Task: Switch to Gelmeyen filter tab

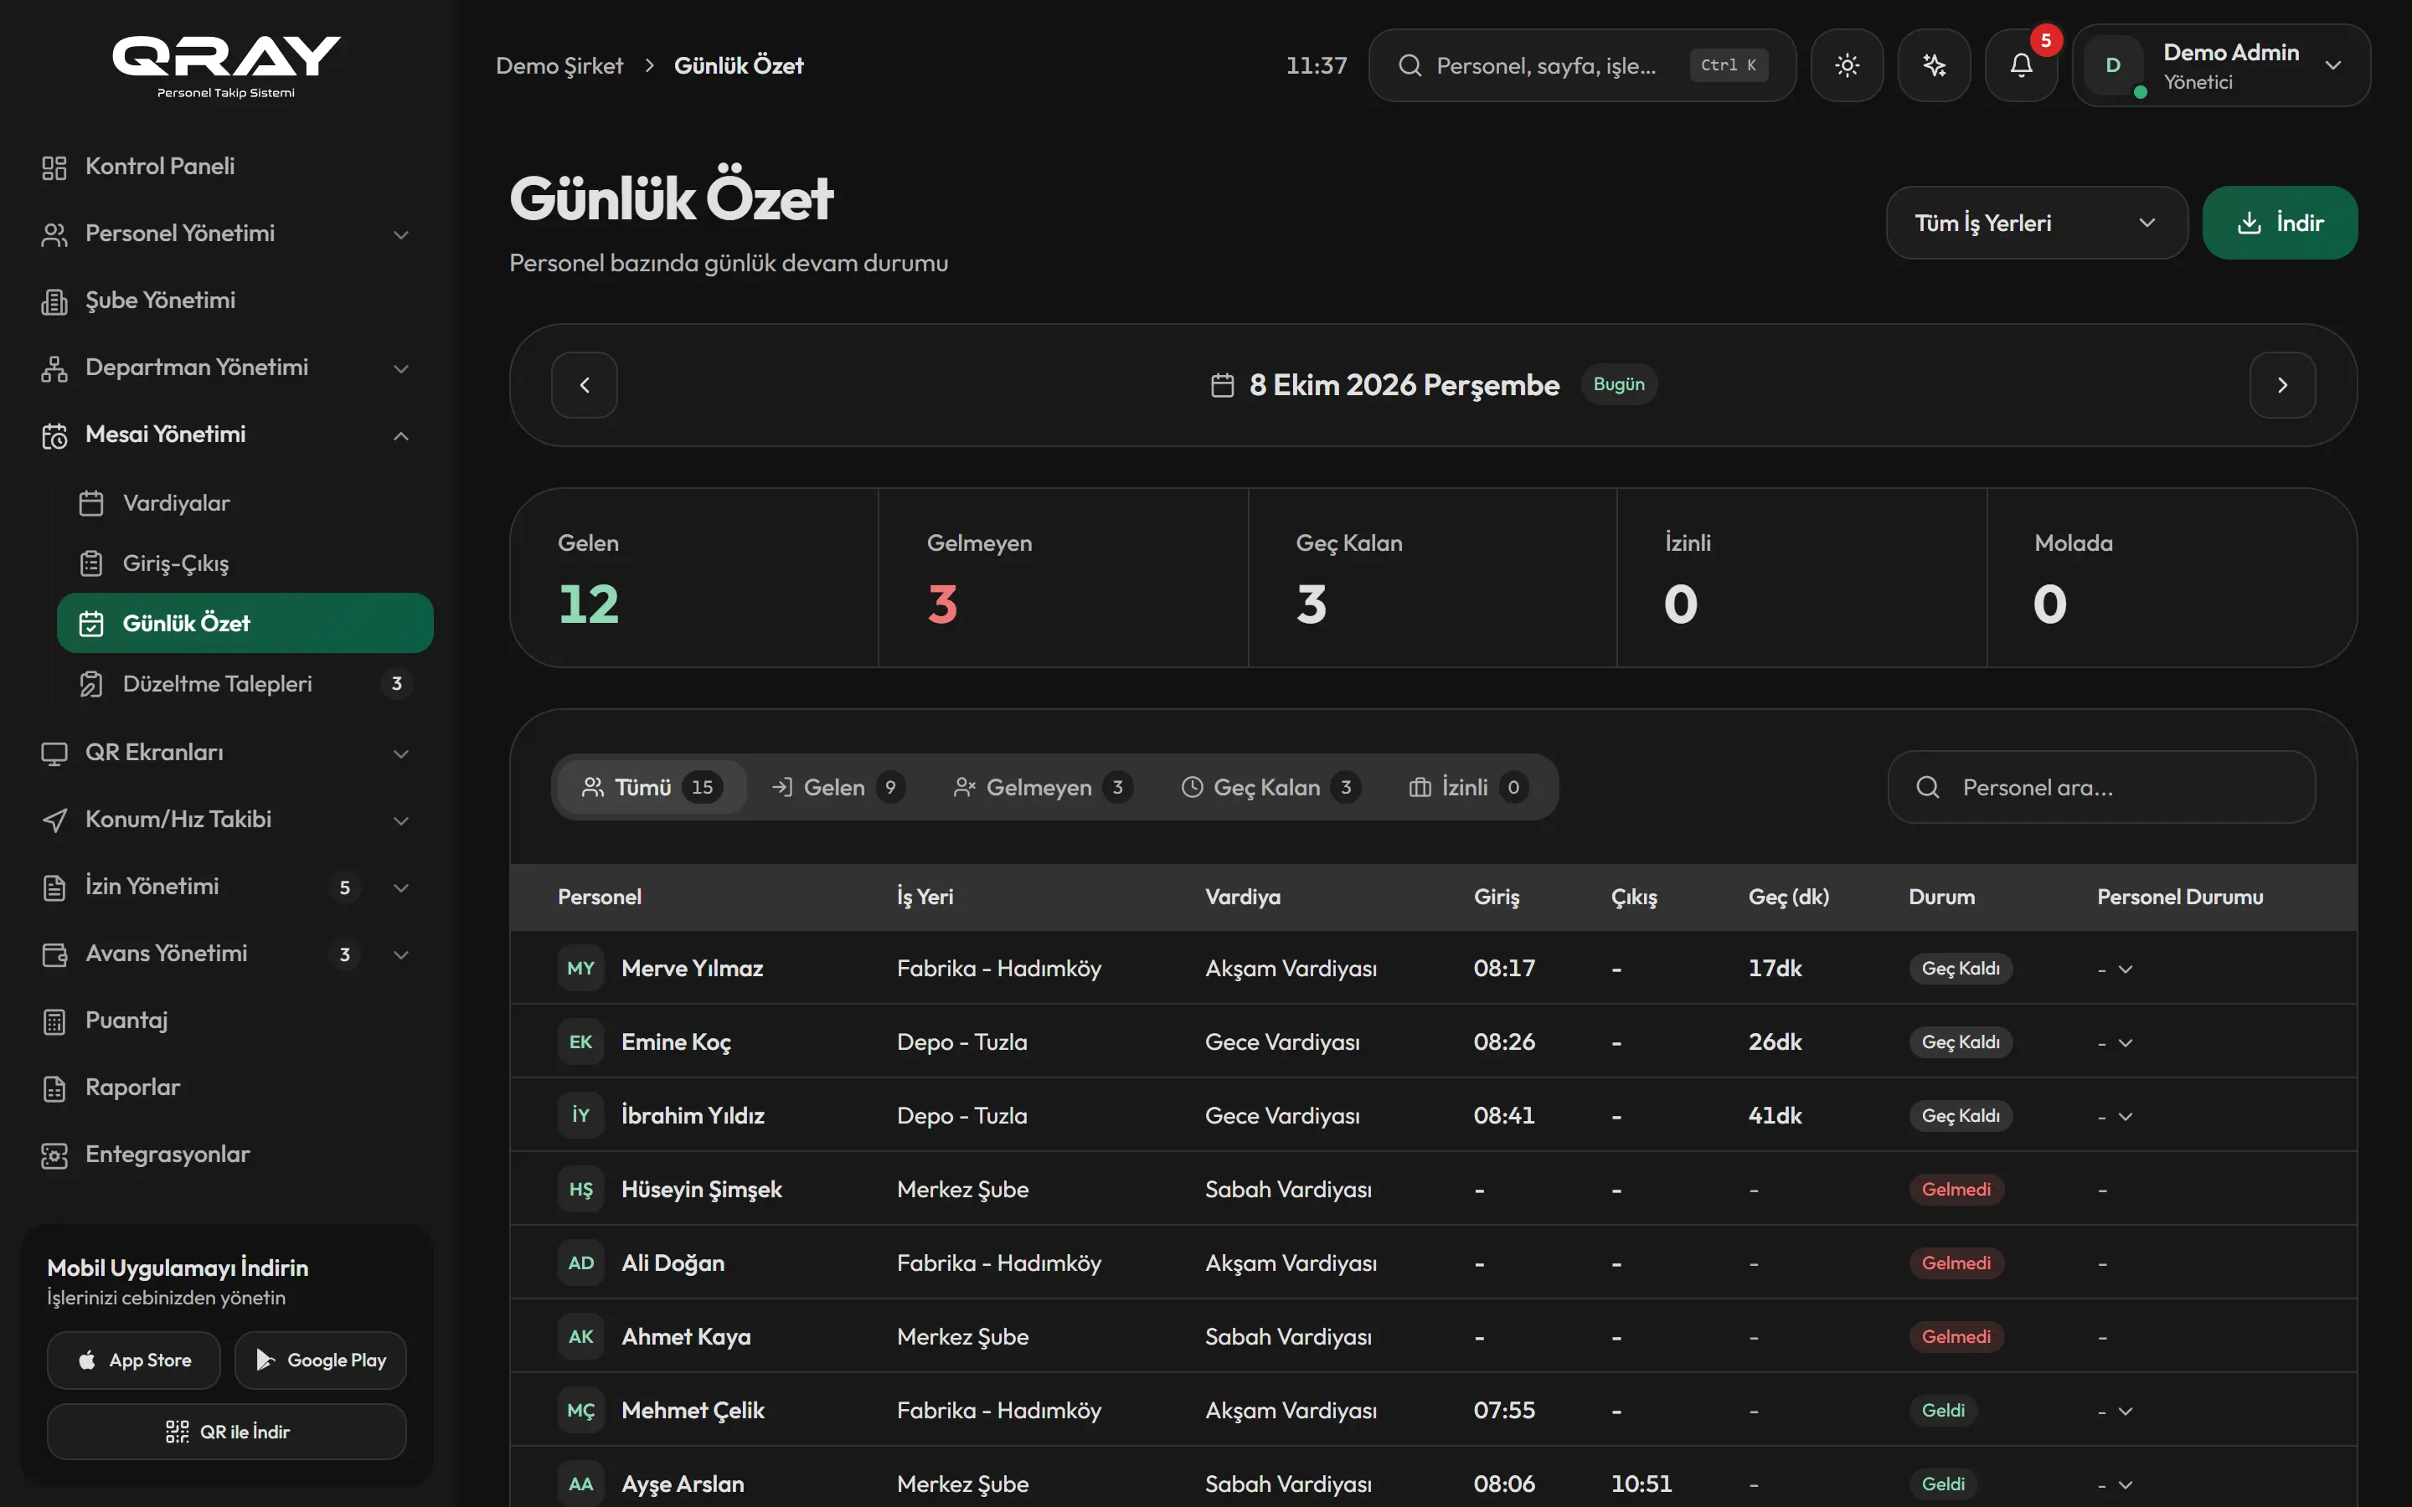Action: pyautogui.click(x=1042, y=787)
